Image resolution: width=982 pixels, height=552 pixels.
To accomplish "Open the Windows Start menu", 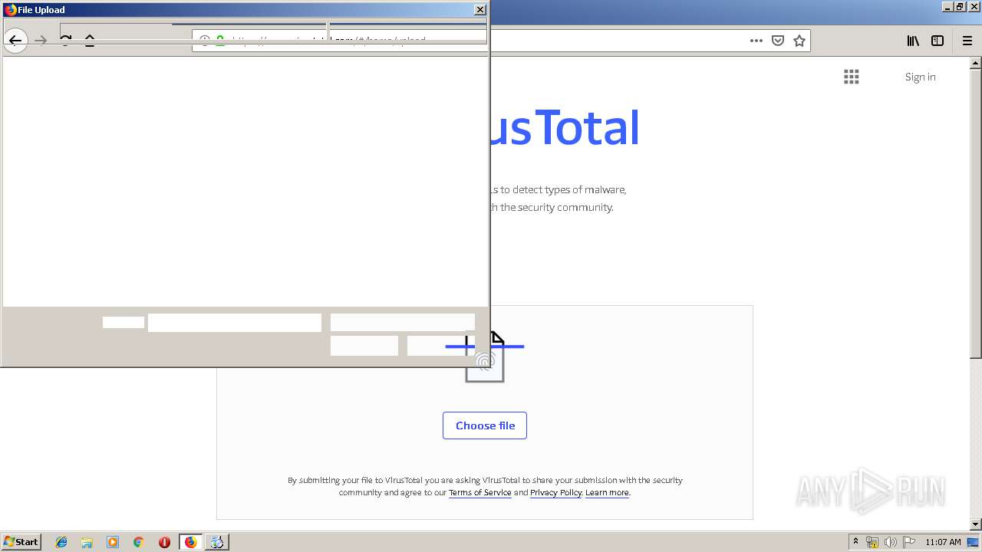I will tap(21, 542).
